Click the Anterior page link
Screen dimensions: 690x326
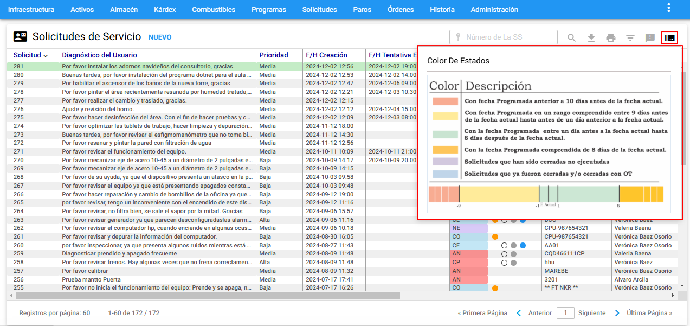tap(540, 313)
